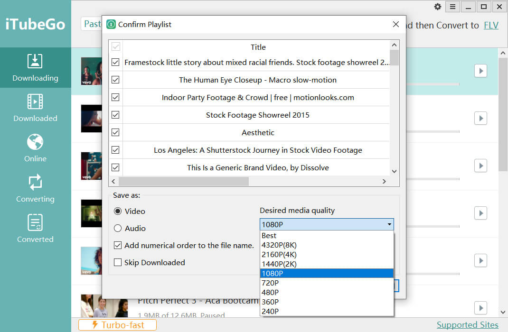Resume the first download in the list
This screenshot has height=332, width=508.
pos(481,71)
